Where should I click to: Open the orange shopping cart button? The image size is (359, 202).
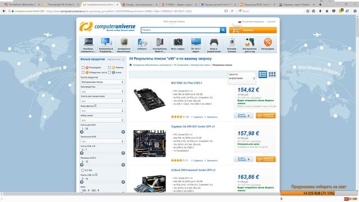253,30
